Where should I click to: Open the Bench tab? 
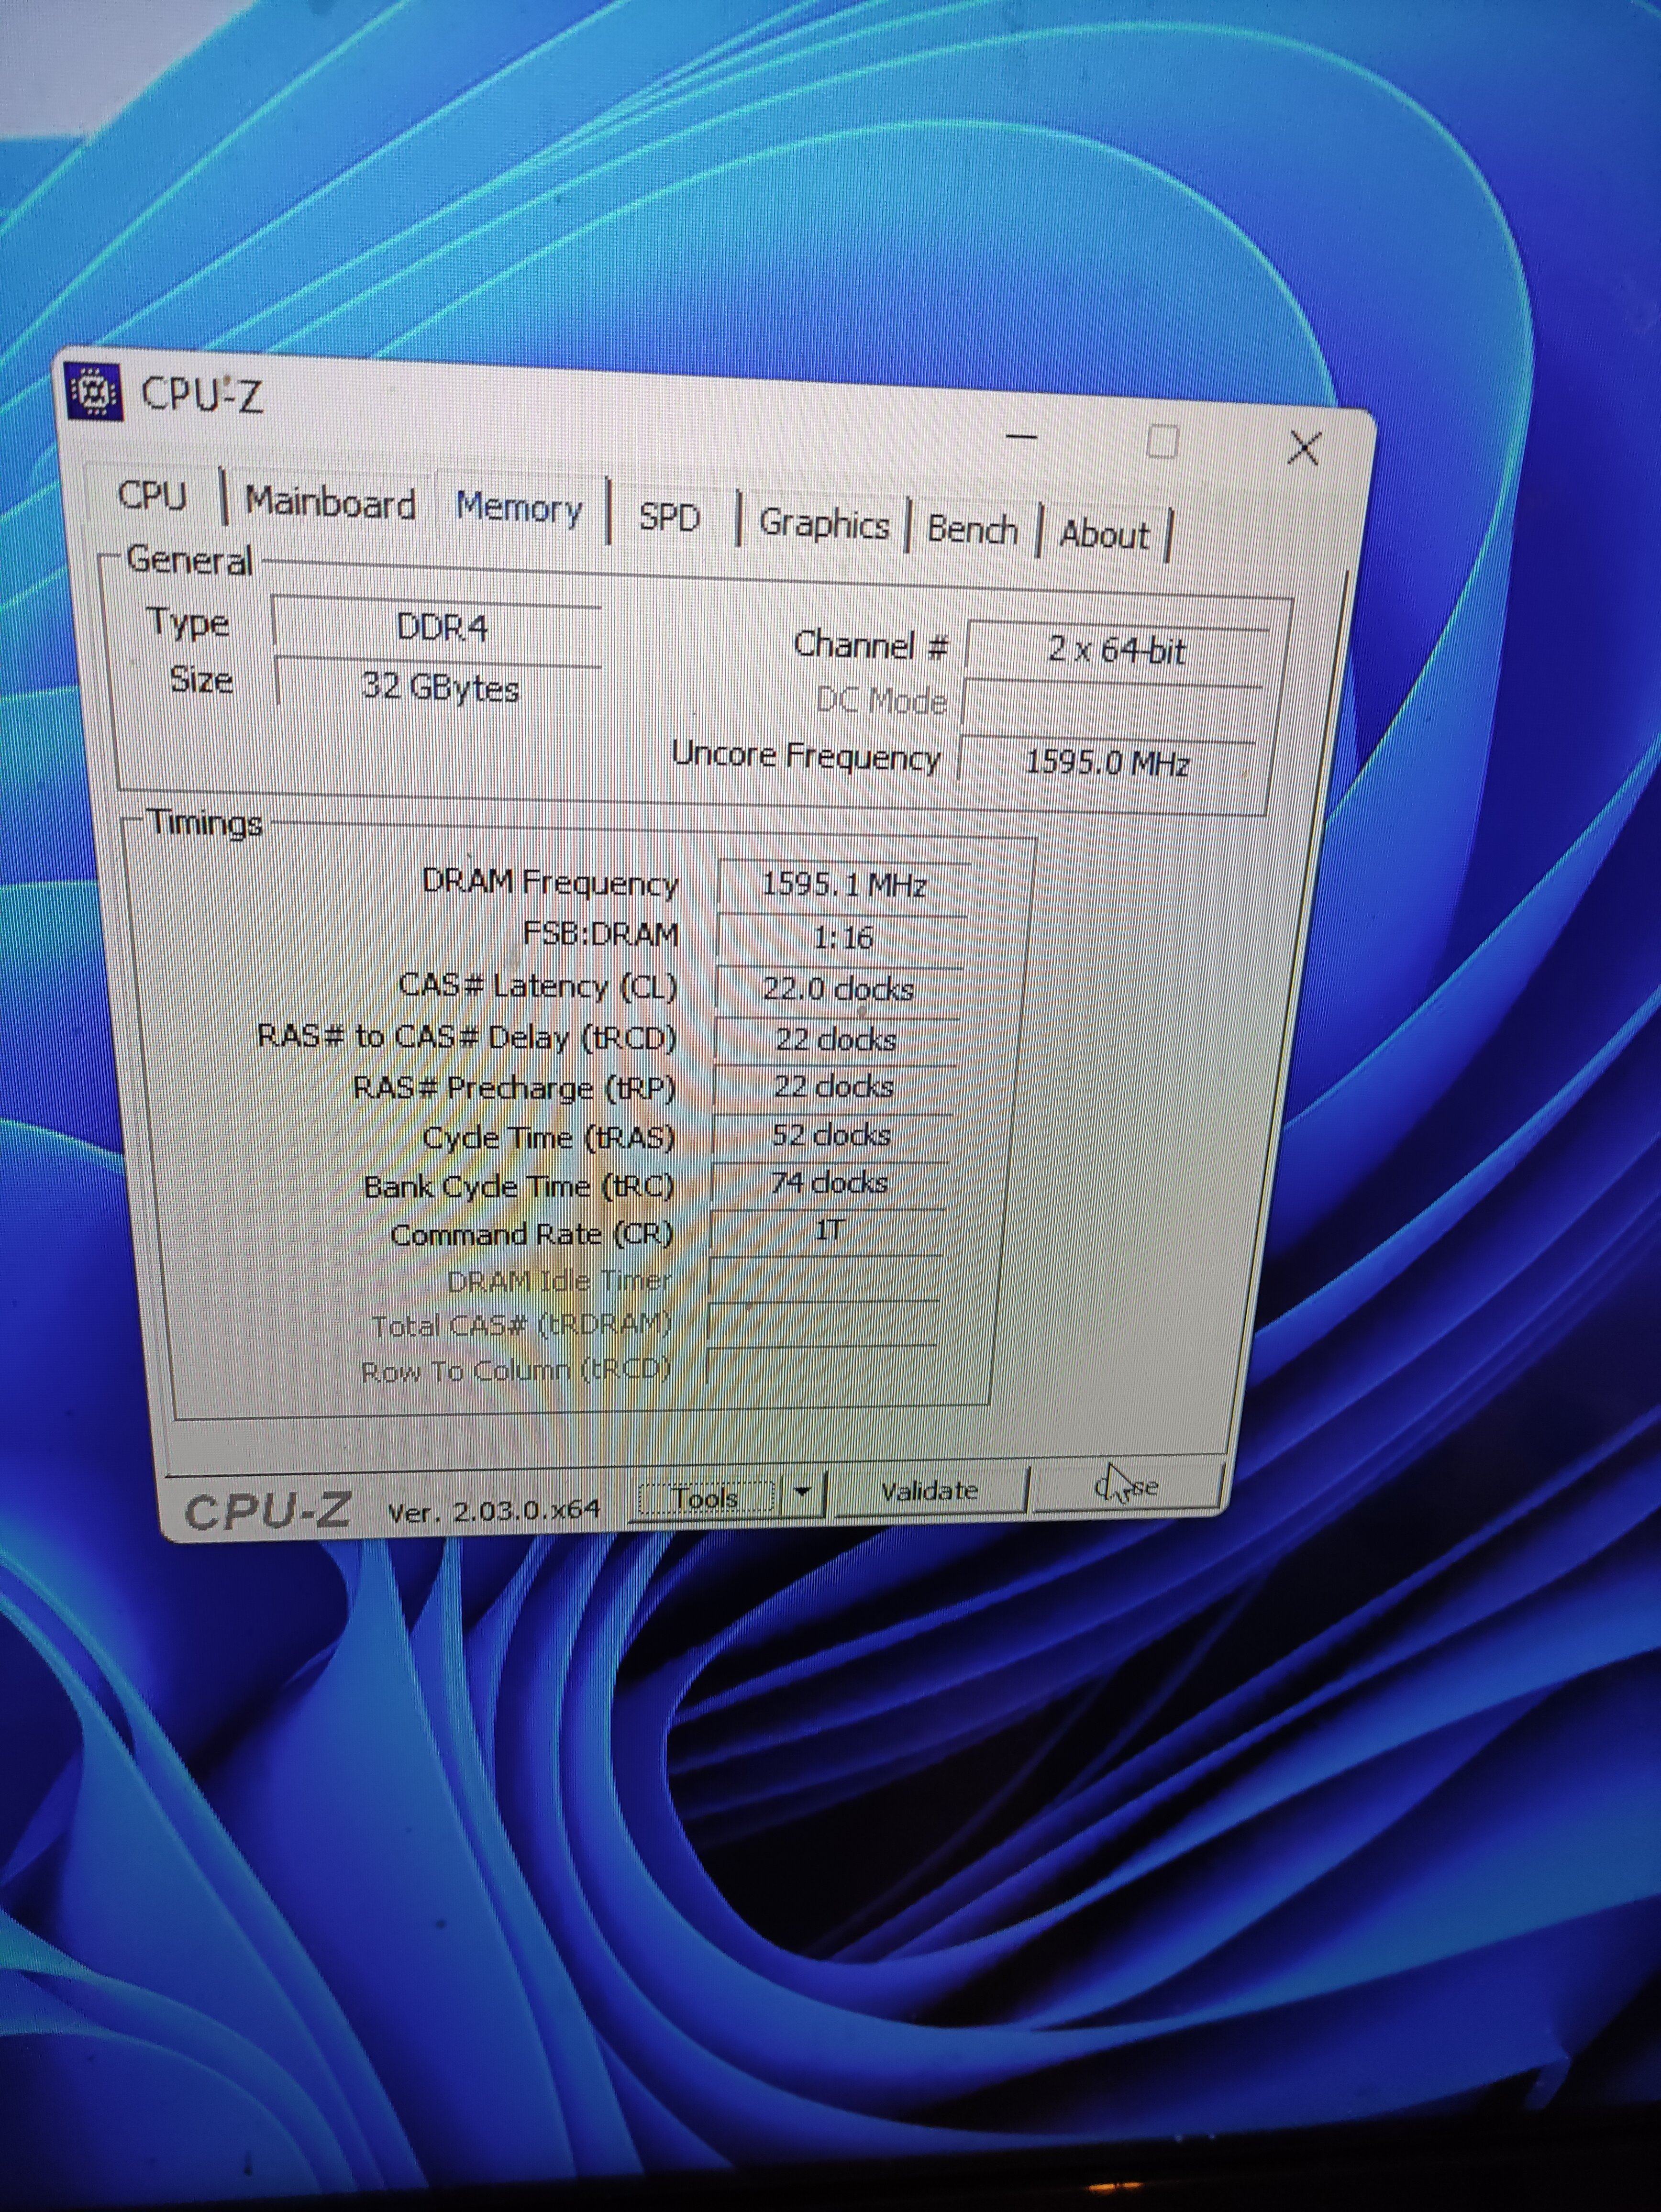pyautogui.click(x=971, y=529)
